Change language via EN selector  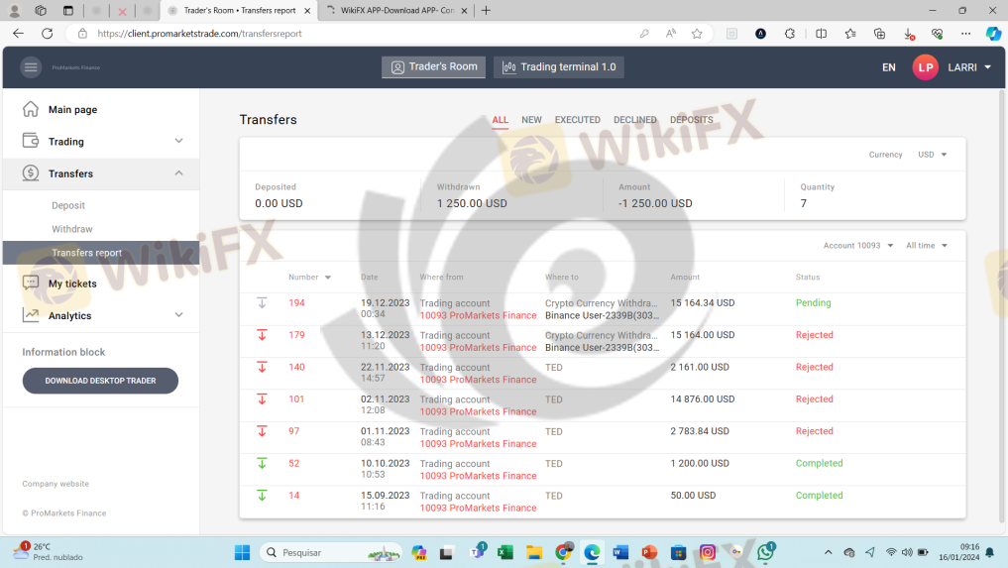tap(889, 66)
